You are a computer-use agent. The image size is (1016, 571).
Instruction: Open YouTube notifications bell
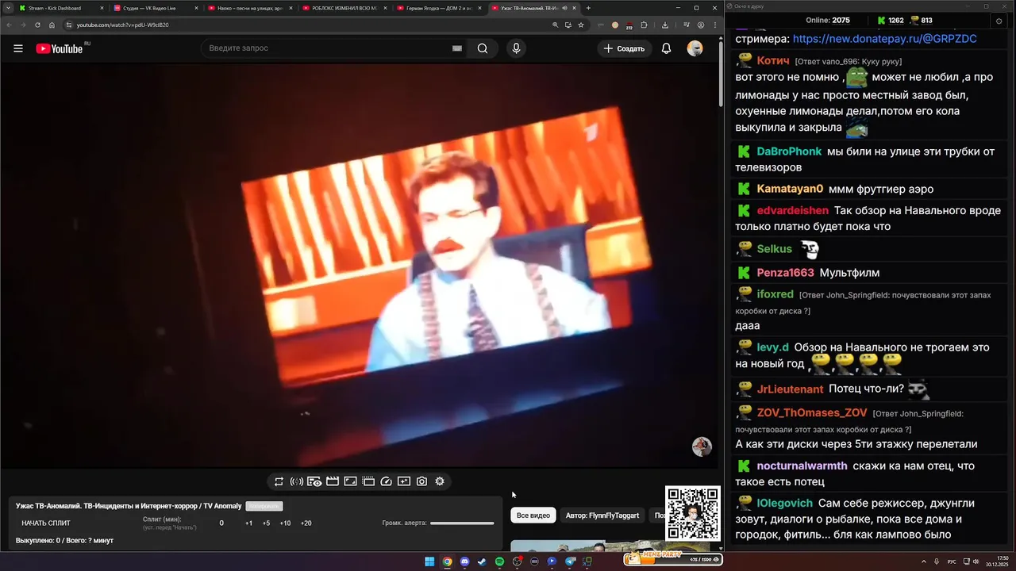(666, 48)
